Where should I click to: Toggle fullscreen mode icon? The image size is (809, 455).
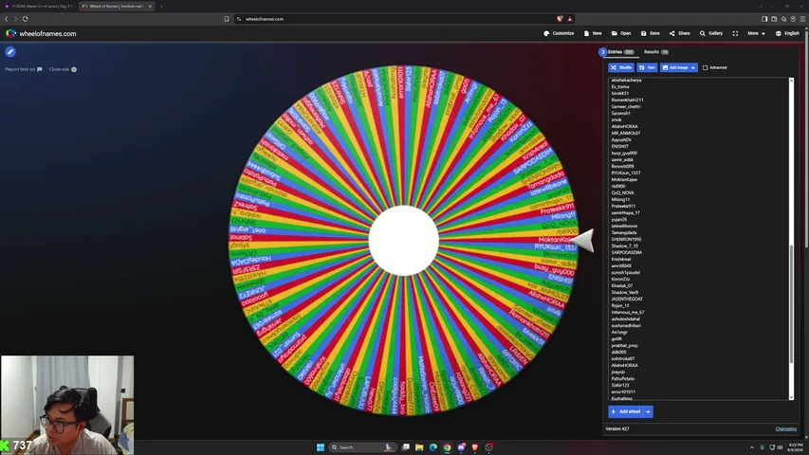(x=735, y=33)
